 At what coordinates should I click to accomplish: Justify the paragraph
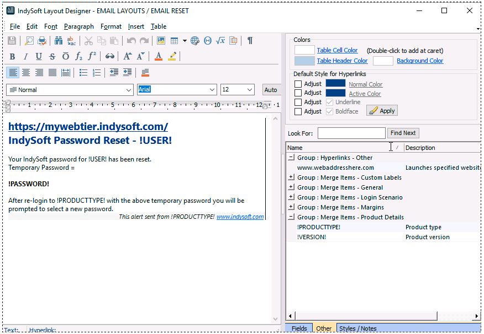[x=52, y=73]
